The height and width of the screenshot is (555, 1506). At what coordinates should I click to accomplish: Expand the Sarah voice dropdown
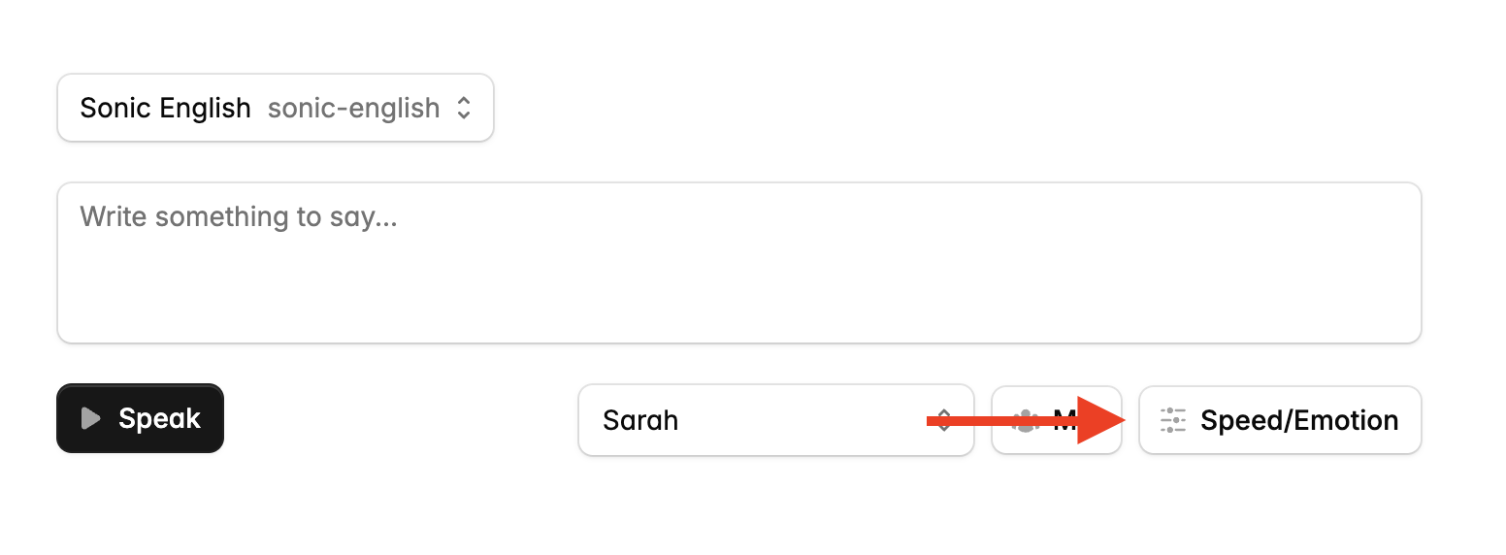tap(774, 420)
